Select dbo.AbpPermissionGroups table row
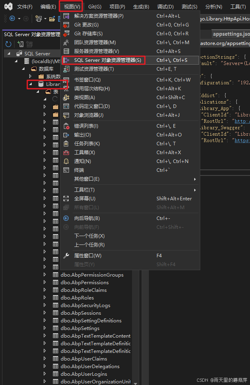250x385 pixels. pos(92,275)
